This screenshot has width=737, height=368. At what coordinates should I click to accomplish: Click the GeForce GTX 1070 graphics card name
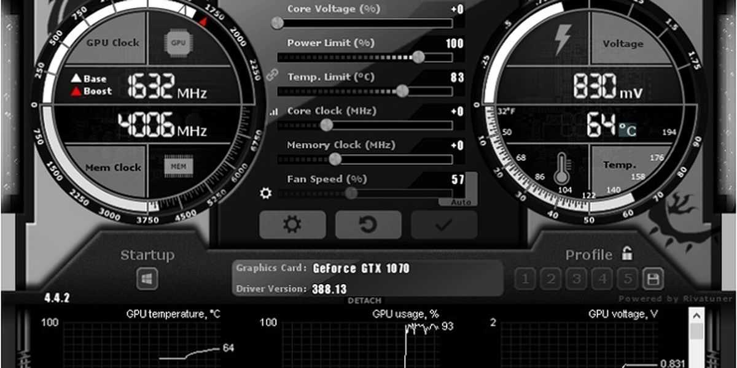361,269
